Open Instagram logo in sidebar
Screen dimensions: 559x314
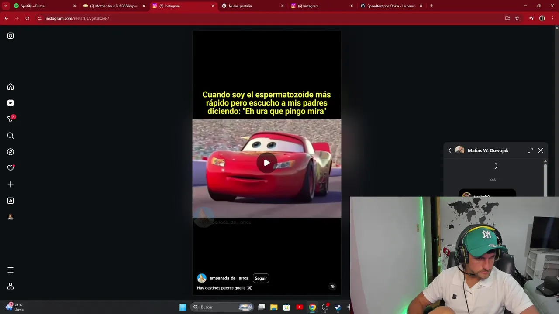[x=10, y=36]
